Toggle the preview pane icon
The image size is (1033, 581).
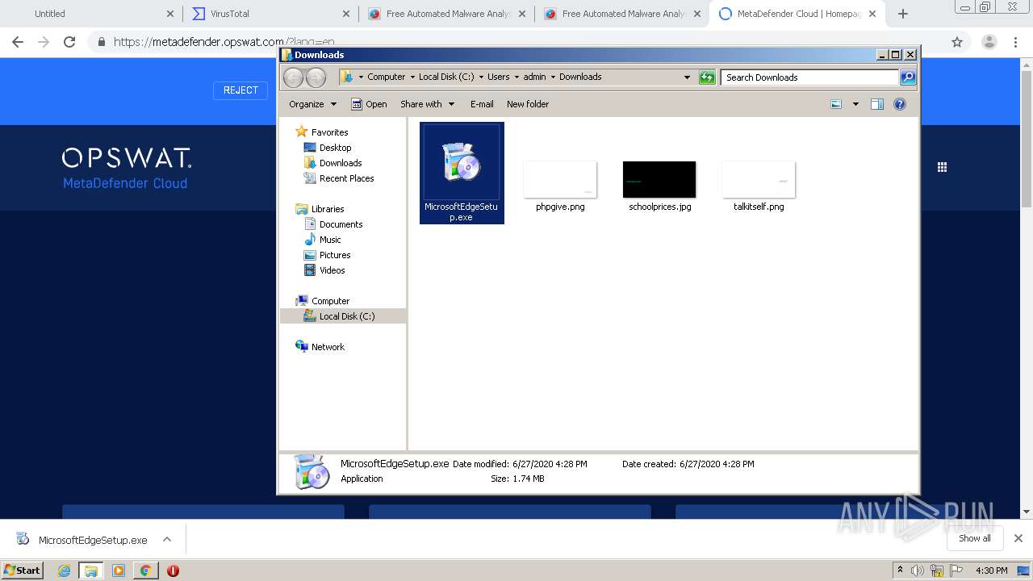[877, 104]
